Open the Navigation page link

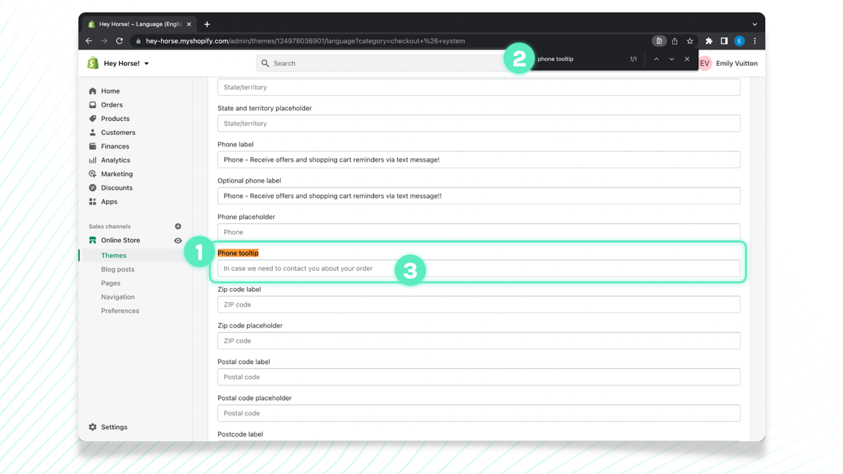[117, 297]
